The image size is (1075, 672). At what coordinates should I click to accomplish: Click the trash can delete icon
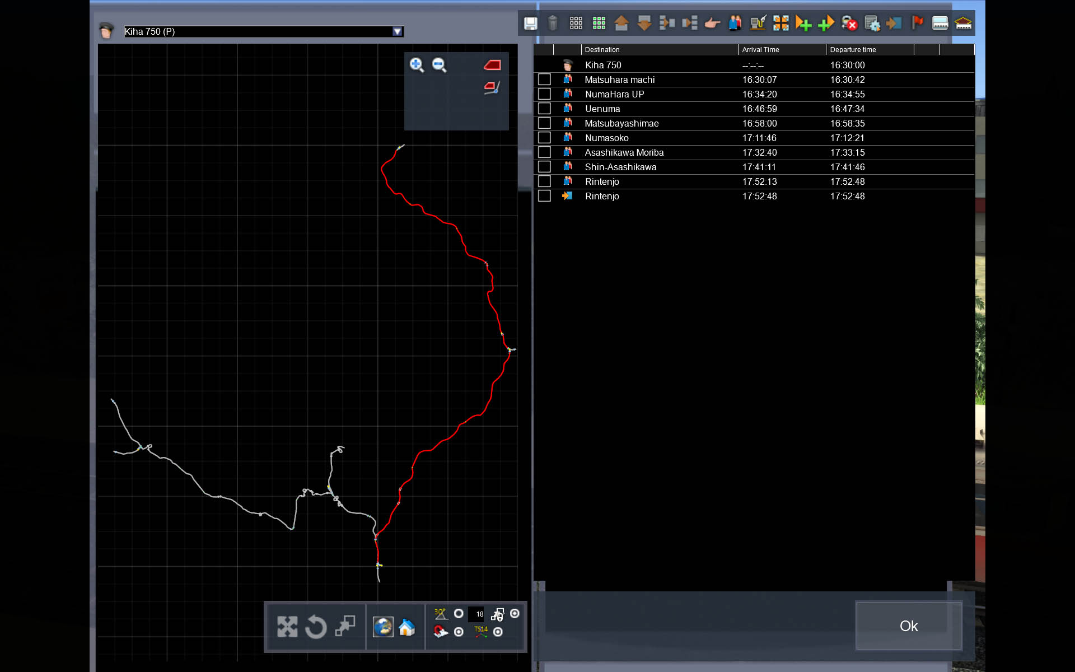click(x=553, y=23)
